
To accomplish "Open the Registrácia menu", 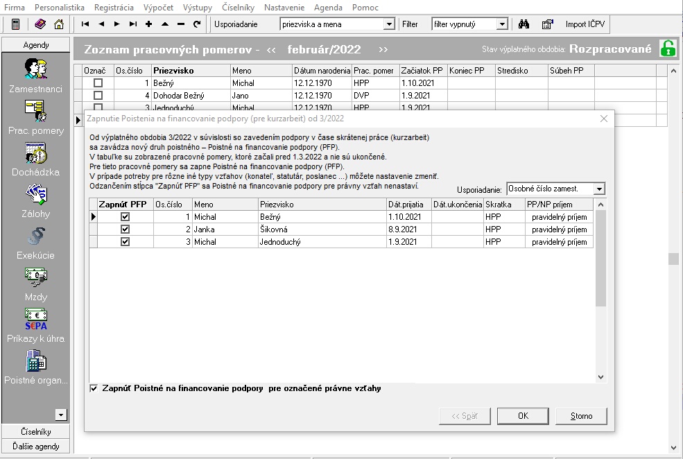I will (114, 8).
